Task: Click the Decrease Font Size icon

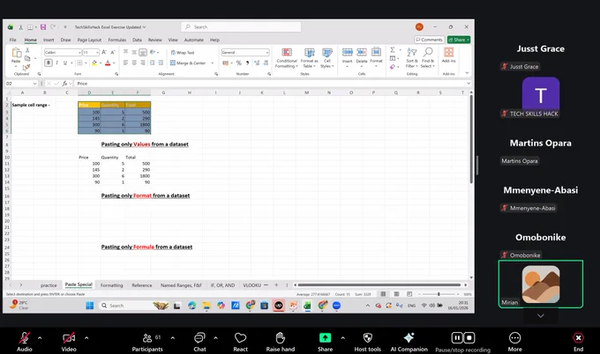Action: pos(113,52)
